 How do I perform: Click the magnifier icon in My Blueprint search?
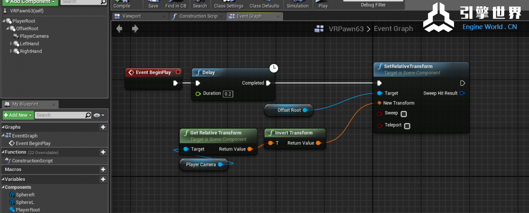88,115
